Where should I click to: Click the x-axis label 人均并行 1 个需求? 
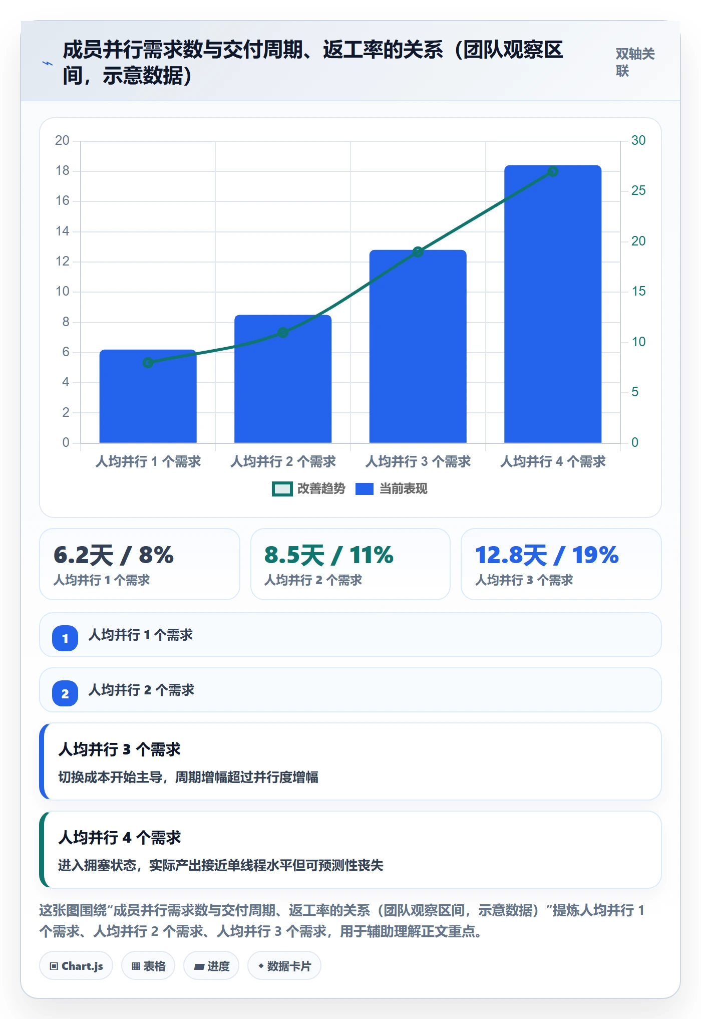coord(148,461)
